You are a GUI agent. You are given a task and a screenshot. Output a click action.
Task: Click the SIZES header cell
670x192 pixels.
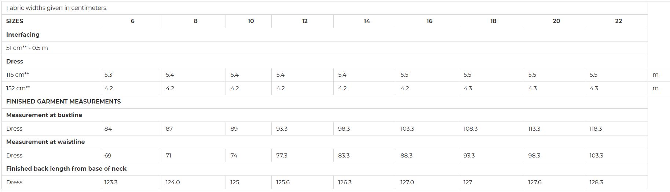[51, 21]
